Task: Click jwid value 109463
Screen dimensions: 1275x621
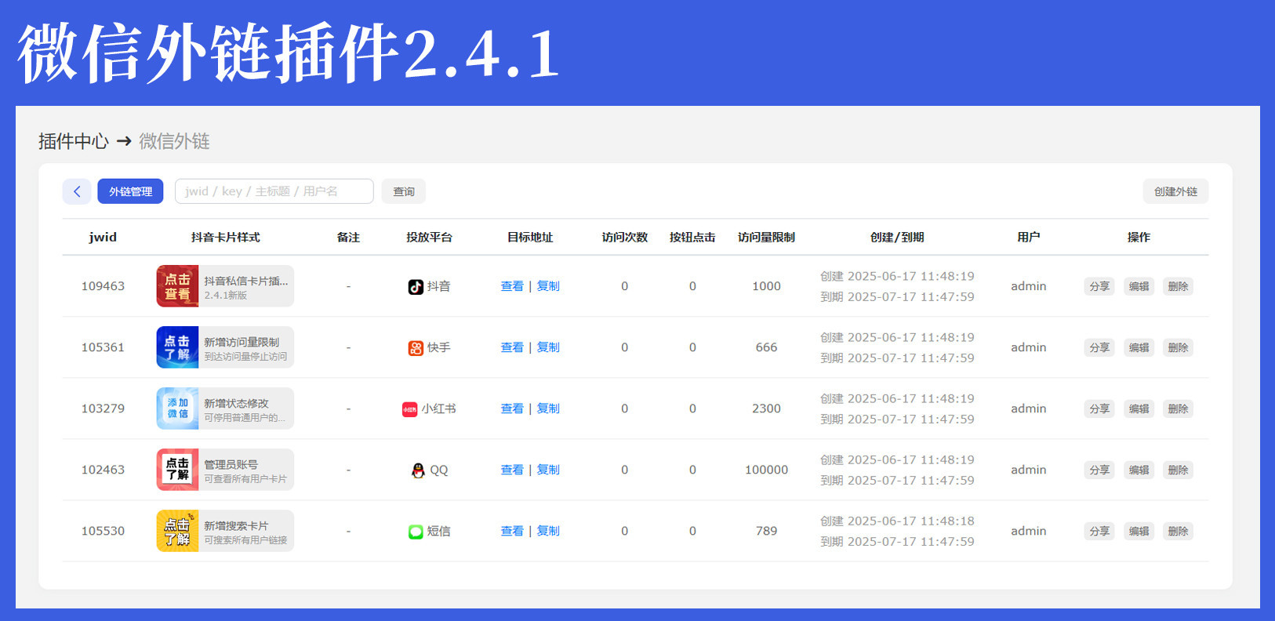Action: coord(103,286)
